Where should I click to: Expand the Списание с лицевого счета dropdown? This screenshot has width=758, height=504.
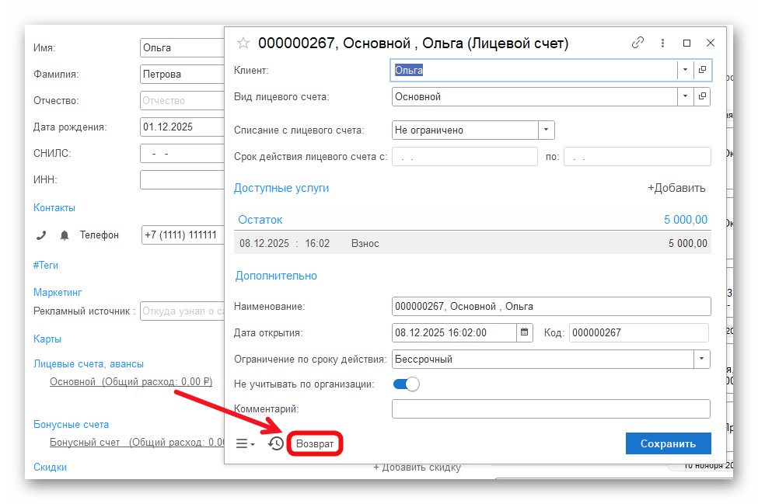coord(546,130)
